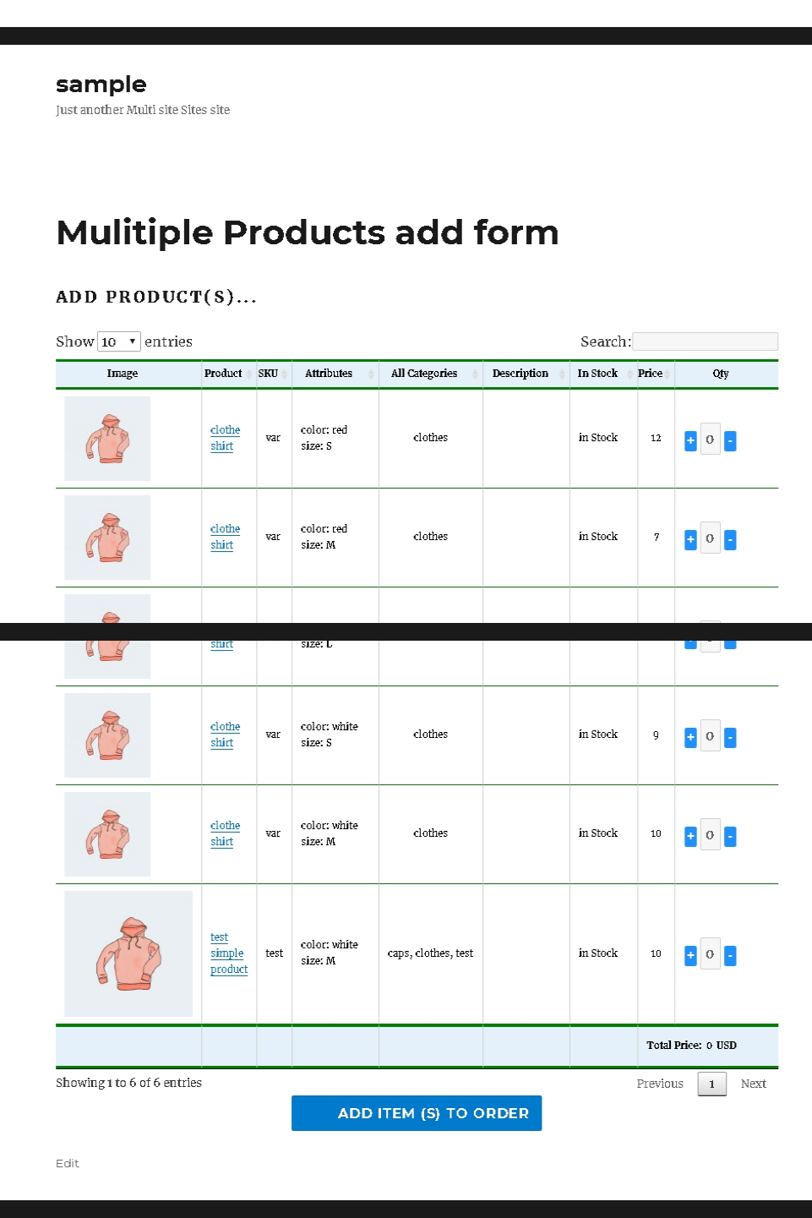Open the Show entries count dropdown
This screenshot has width=812, height=1218.
pyautogui.click(x=118, y=341)
